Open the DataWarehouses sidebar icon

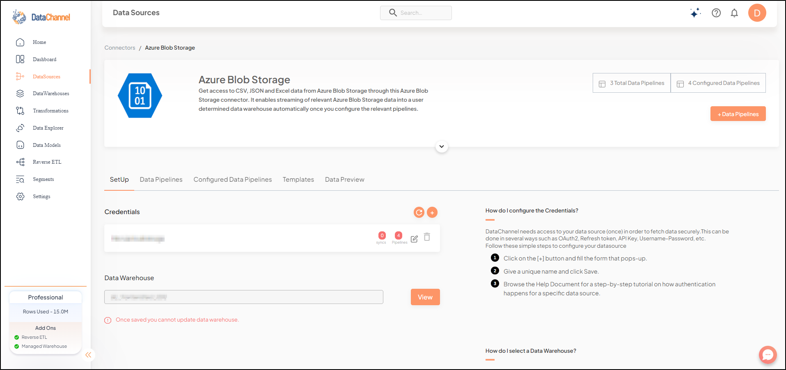coord(20,94)
